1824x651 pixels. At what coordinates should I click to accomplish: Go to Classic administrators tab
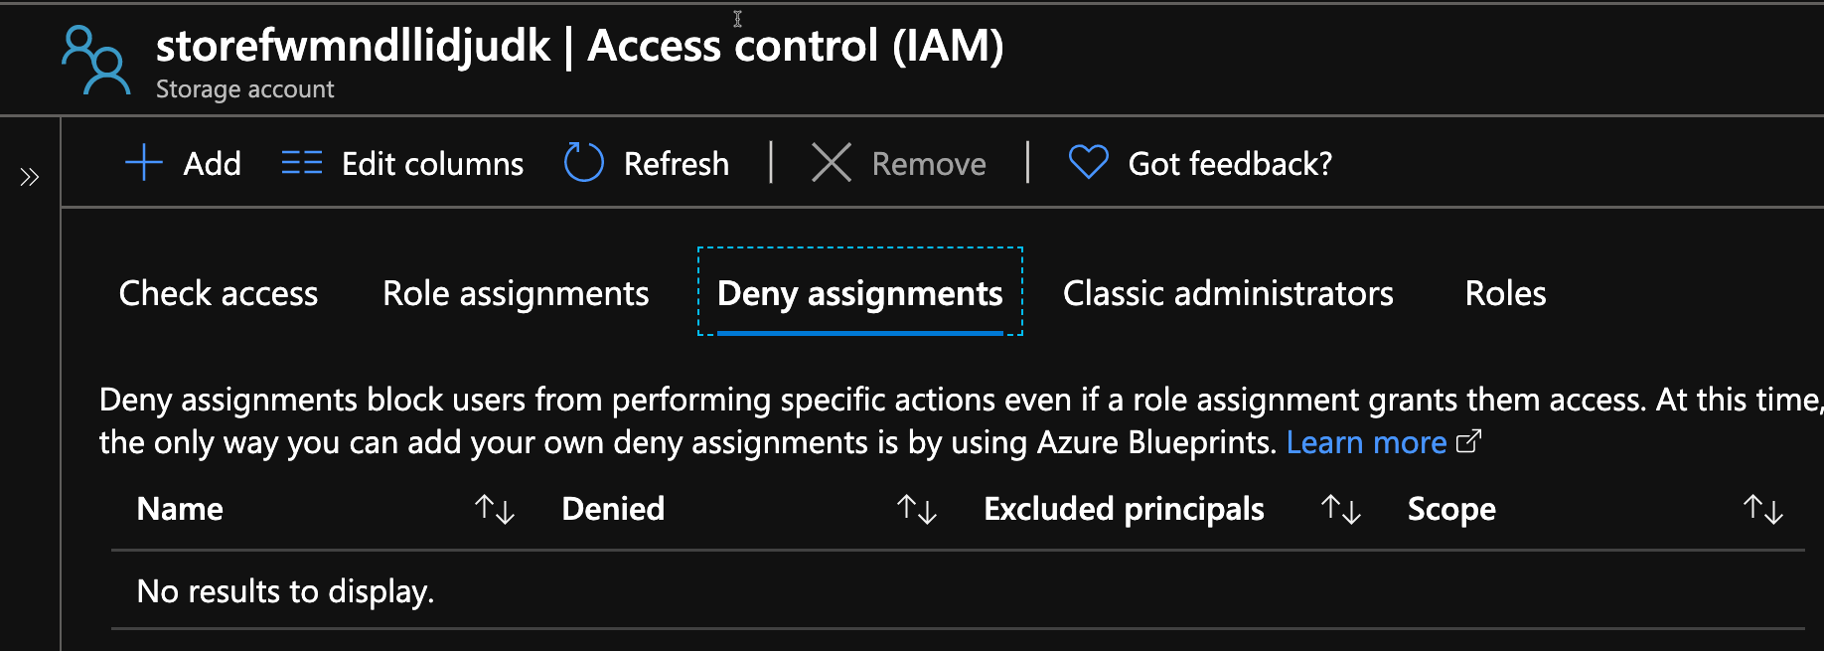(1228, 293)
